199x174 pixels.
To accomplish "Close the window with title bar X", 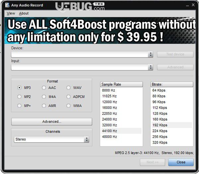I will click(193, 5).
